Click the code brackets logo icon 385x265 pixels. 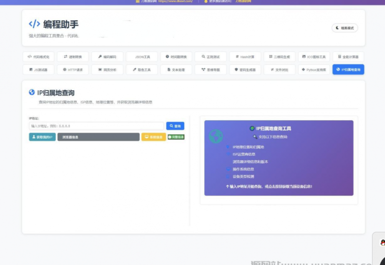(35, 24)
